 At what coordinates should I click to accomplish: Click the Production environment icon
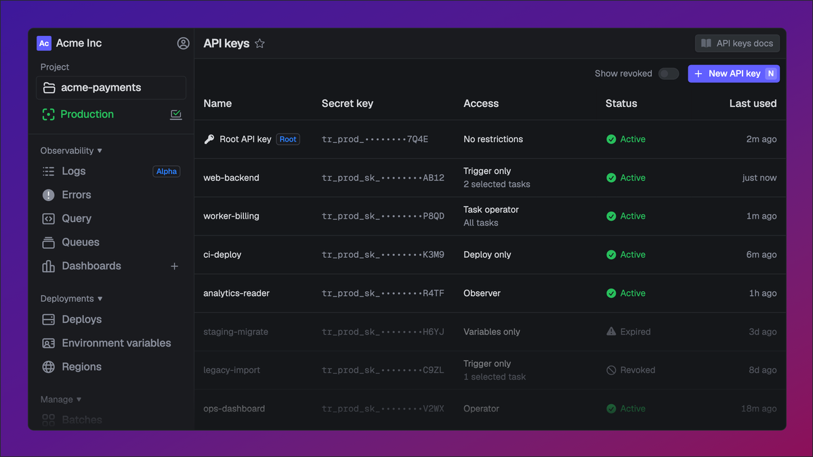(48, 114)
